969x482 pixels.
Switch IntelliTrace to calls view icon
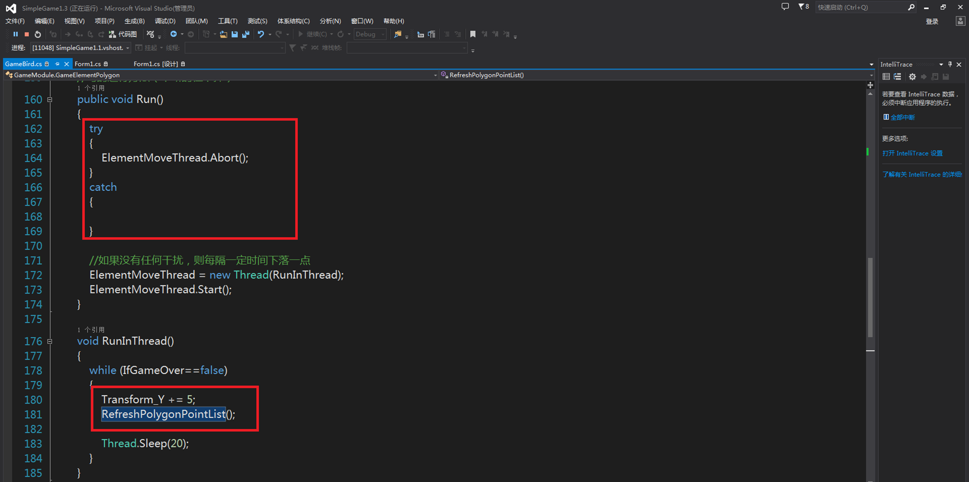click(x=897, y=77)
